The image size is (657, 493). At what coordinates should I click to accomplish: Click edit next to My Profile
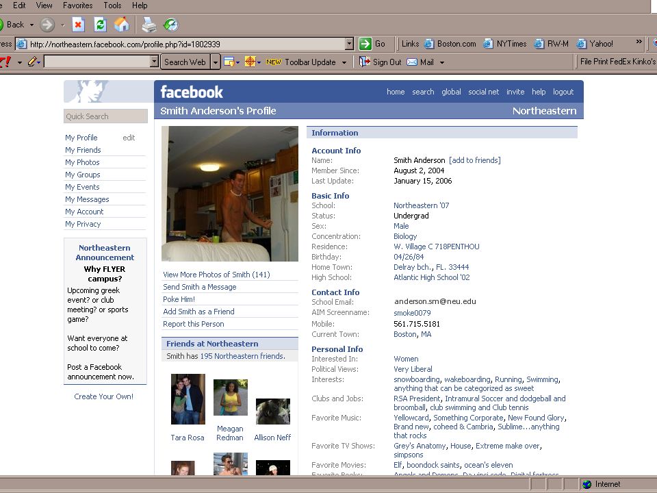pyautogui.click(x=129, y=138)
